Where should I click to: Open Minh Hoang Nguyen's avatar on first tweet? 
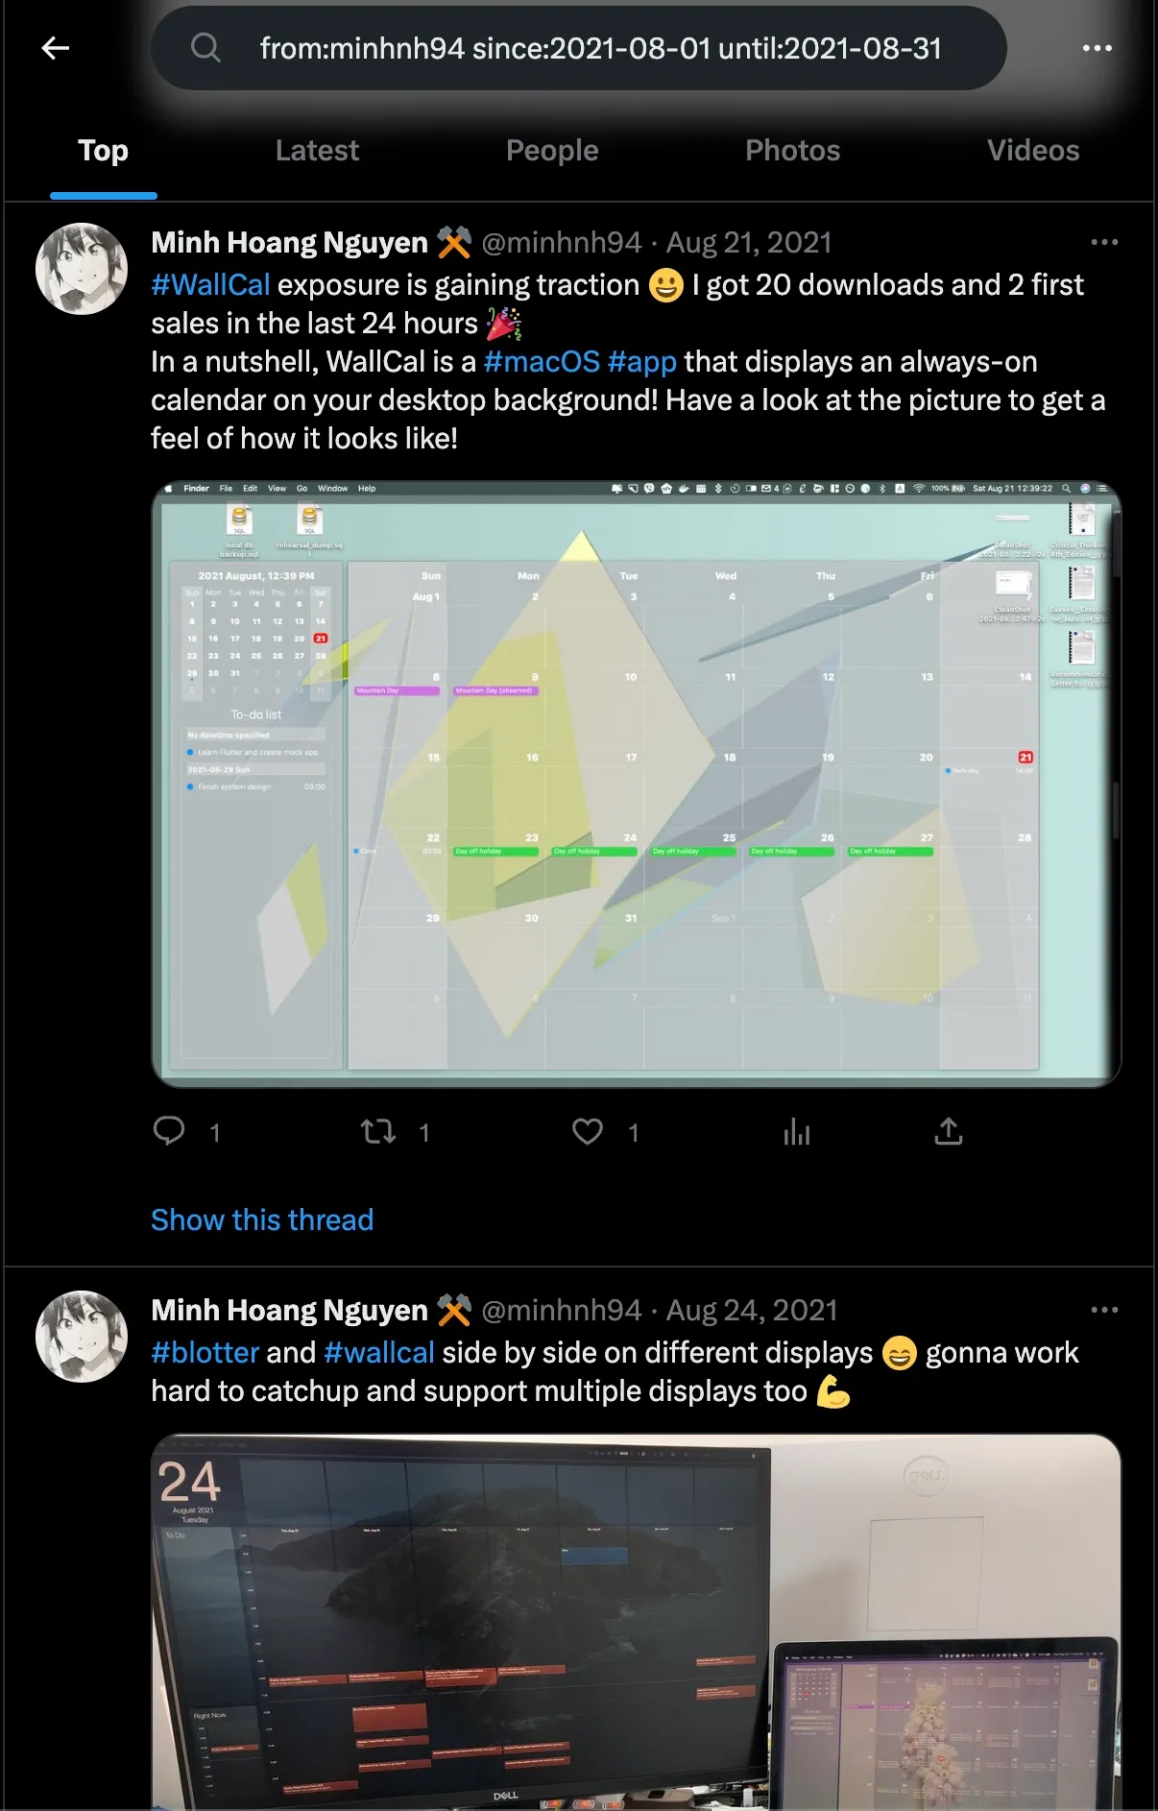pyautogui.click(x=82, y=269)
